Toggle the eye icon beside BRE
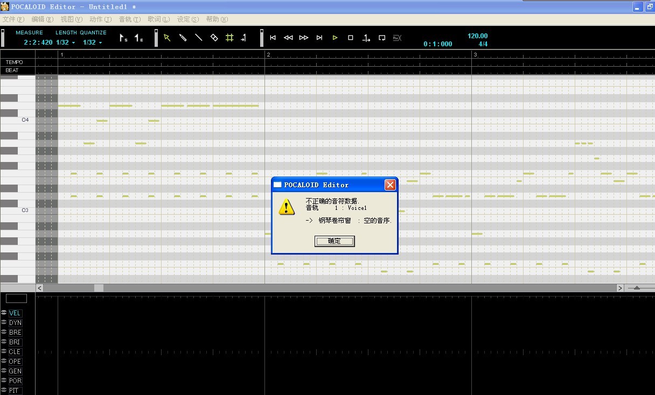This screenshot has height=395, width=655. [x=4, y=332]
